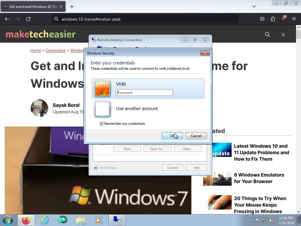Click the maketecheasier logo
Screen dimensions: 301x226
pyautogui.click(x=41, y=34)
